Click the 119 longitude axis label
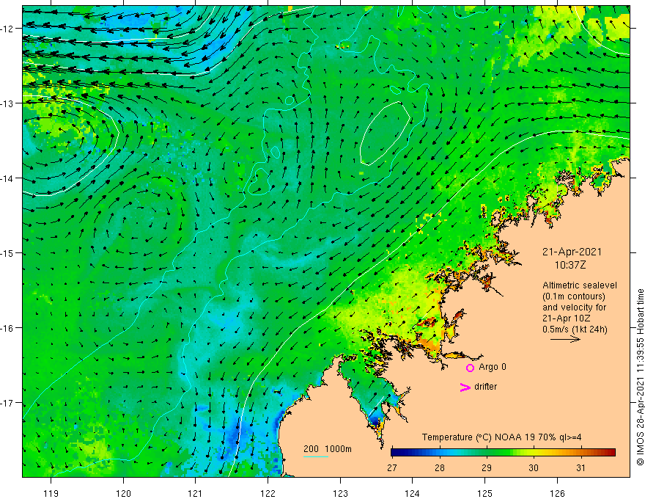The width and height of the screenshot is (645, 499). [51, 493]
